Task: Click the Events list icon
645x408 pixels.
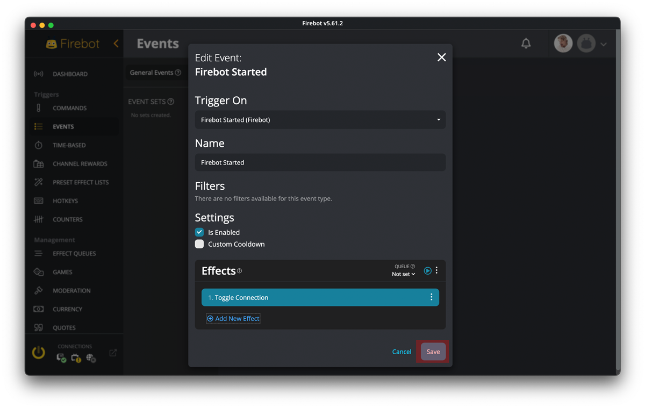Action: [x=38, y=126]
